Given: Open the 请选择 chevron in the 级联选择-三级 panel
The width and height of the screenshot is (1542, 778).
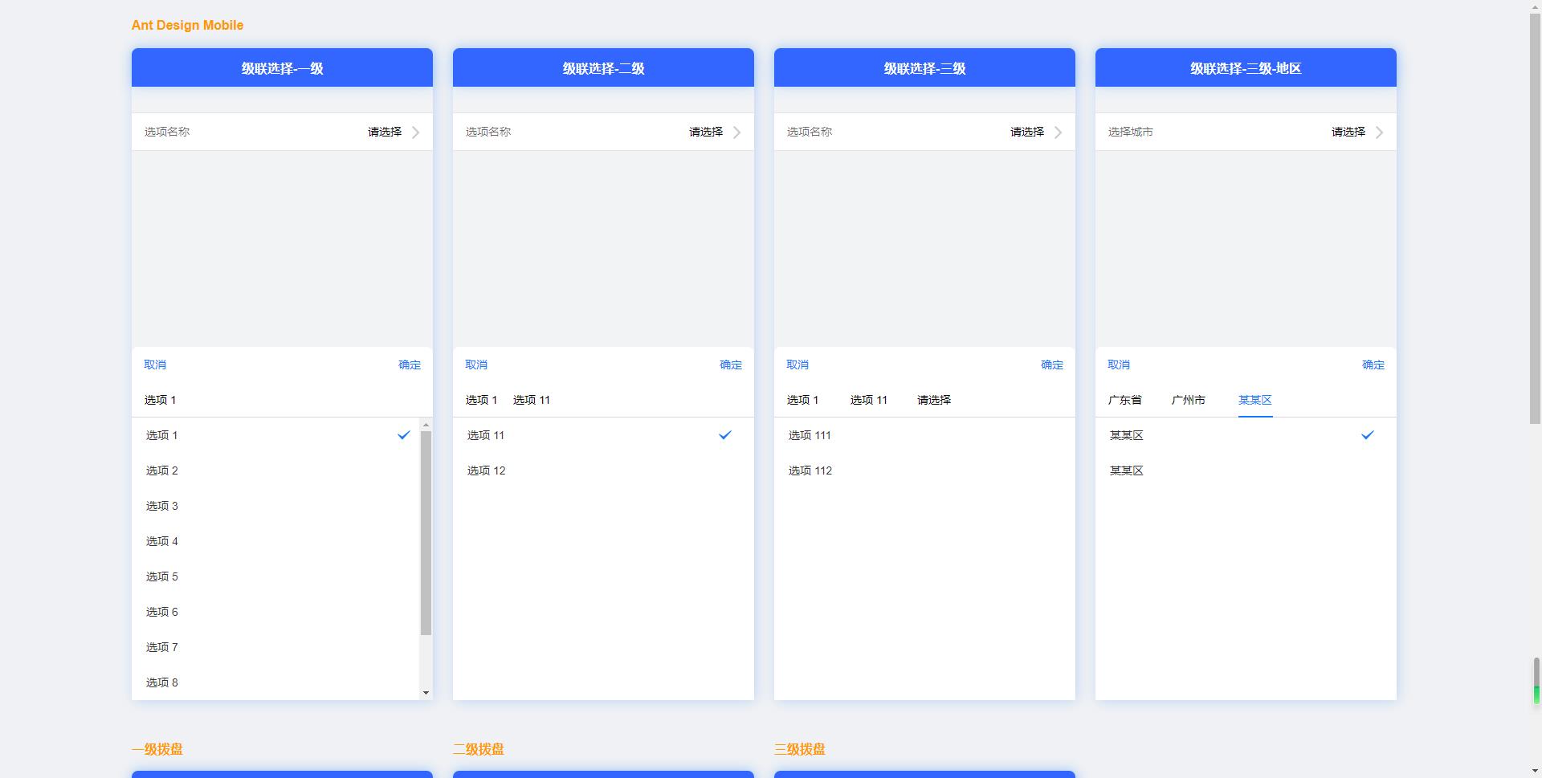Looking at the screenshot, I should coord(1058,132).
